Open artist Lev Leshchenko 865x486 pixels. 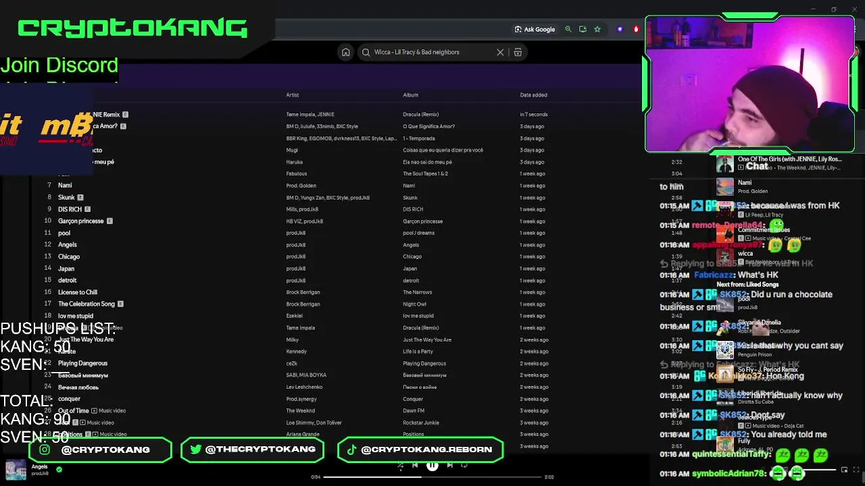[304, 387]
